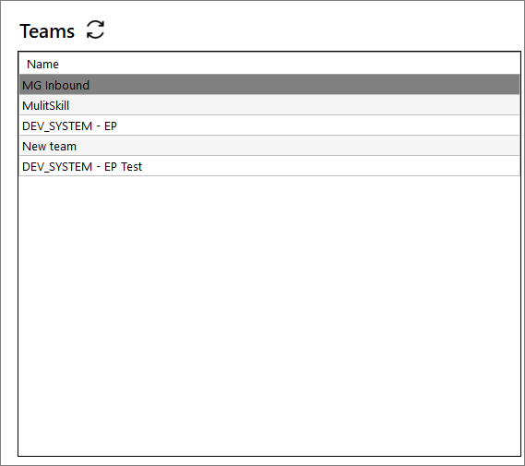The width and height of the screenshot is (525, 466).
Task: Select the MG Inbound team row
Action: pos(269,85)
